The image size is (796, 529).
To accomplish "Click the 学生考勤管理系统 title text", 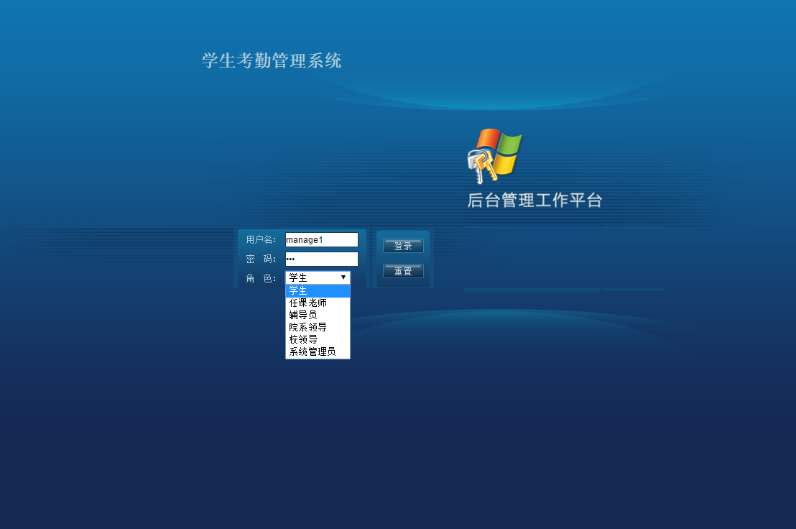I will (x=272, y=61).
